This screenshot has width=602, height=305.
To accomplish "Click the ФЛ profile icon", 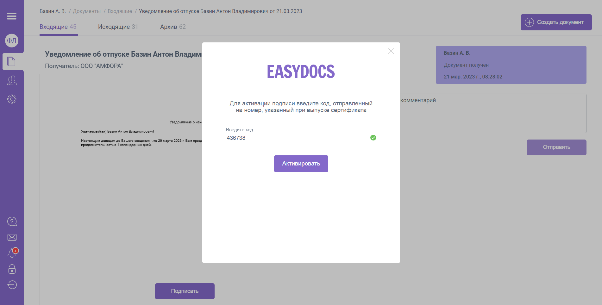I will pos(12,40).
